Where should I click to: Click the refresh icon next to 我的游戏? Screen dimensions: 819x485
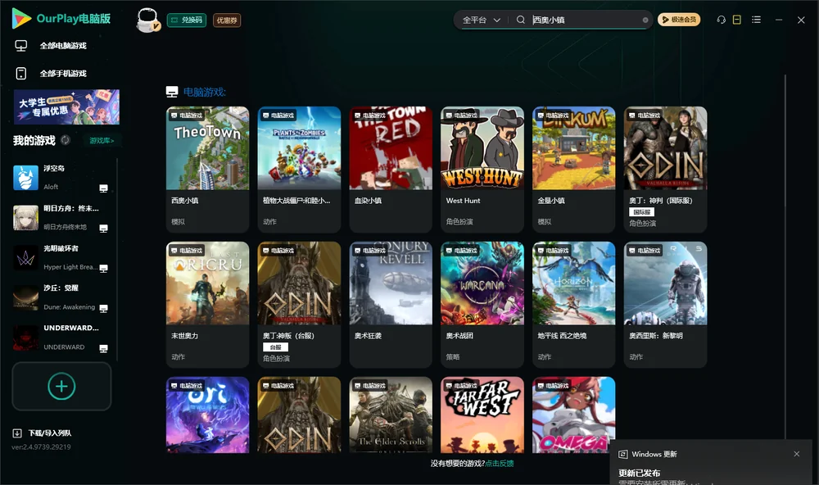tap(66, 140)
